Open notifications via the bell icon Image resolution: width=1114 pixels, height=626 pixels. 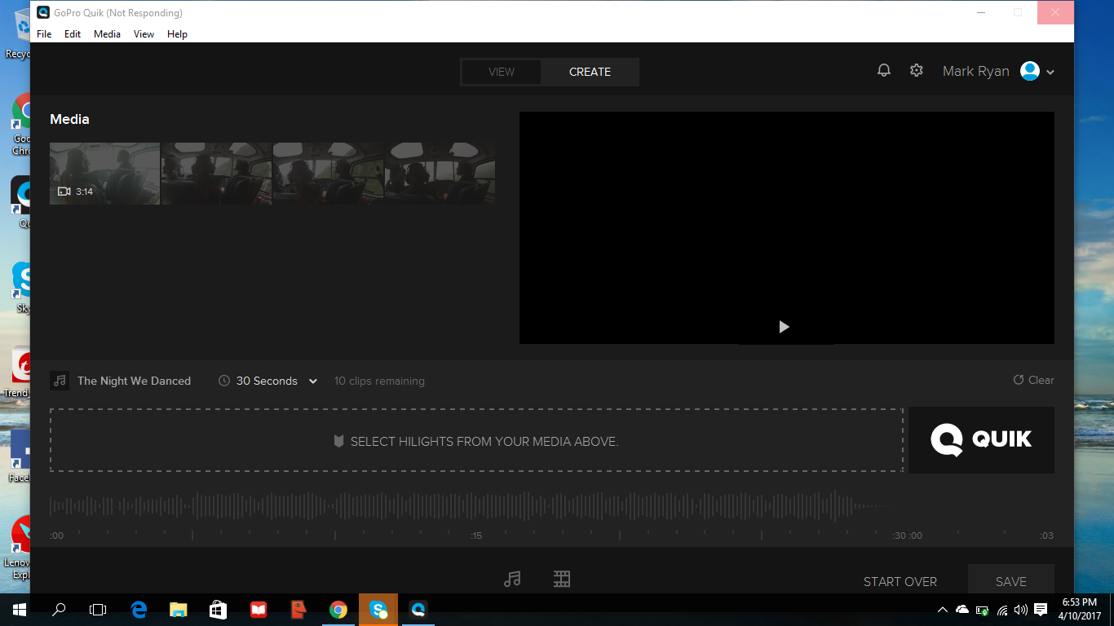pyautogui.click(x=883, y=70)
